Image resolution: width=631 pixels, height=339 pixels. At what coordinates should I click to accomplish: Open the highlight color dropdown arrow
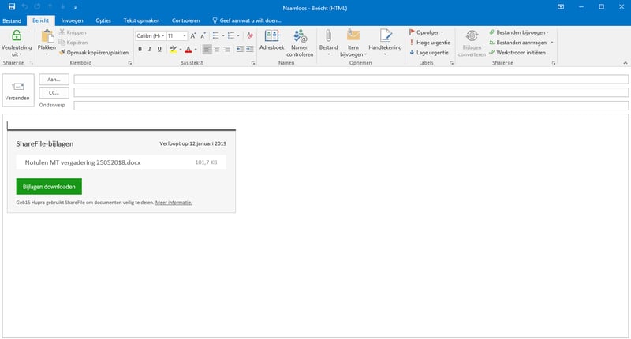point(181,49)
